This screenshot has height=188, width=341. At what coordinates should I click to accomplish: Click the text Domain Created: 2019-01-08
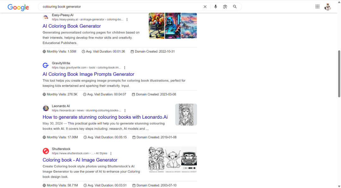156,137
